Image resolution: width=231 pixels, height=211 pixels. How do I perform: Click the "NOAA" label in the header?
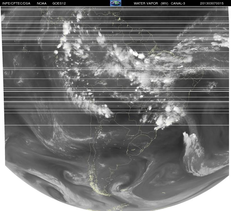click(x=42, y=3)
